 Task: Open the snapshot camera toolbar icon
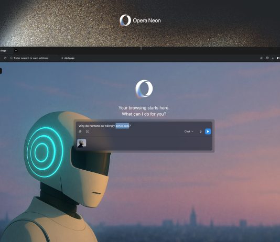(262, 58)
